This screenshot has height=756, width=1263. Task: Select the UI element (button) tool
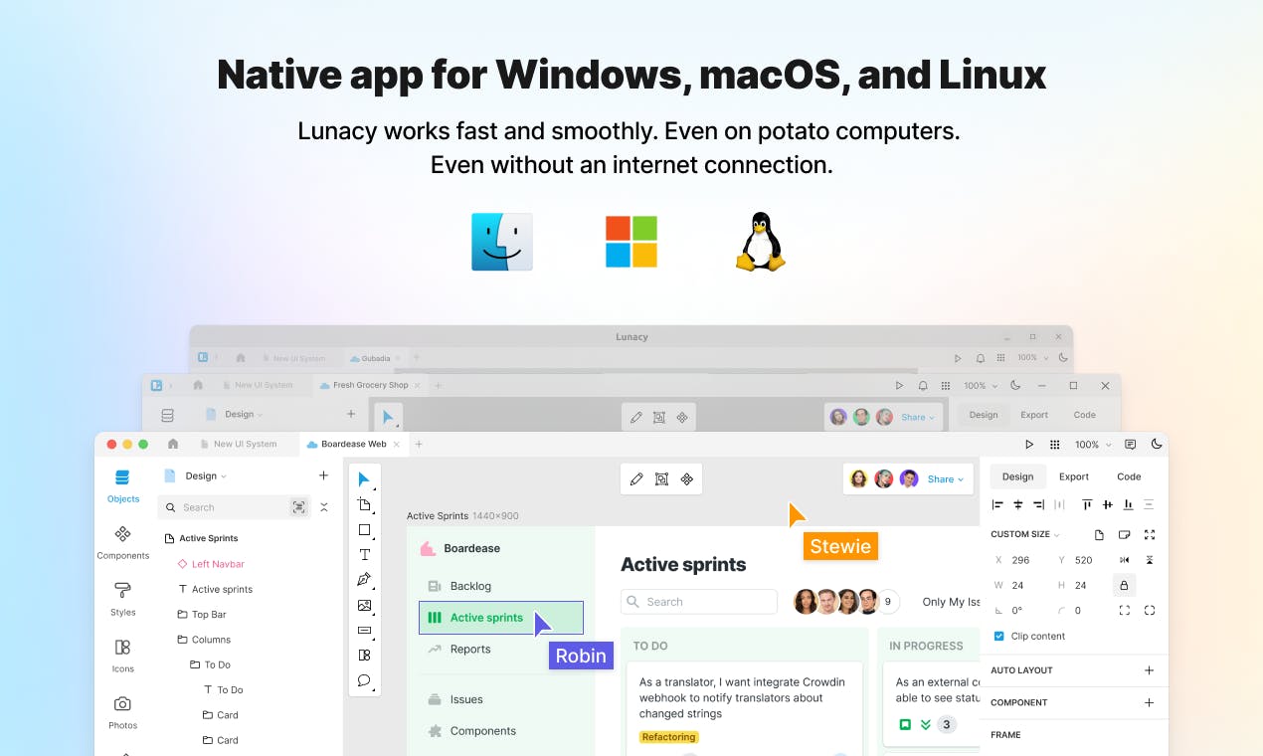tap(364, 630)
